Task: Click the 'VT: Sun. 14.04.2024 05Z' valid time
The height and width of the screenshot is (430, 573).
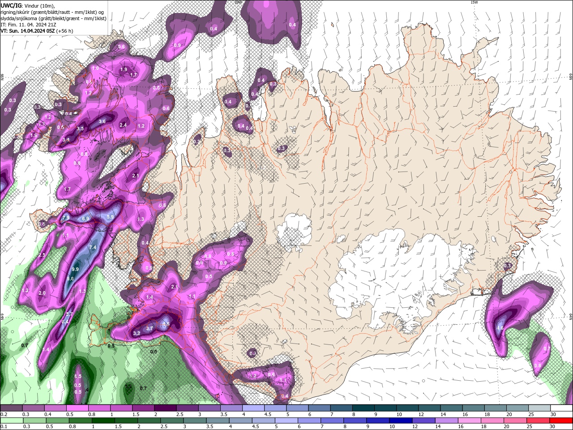Action: 27,31
